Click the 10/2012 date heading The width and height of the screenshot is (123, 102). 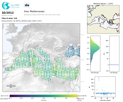pos(8,13)
